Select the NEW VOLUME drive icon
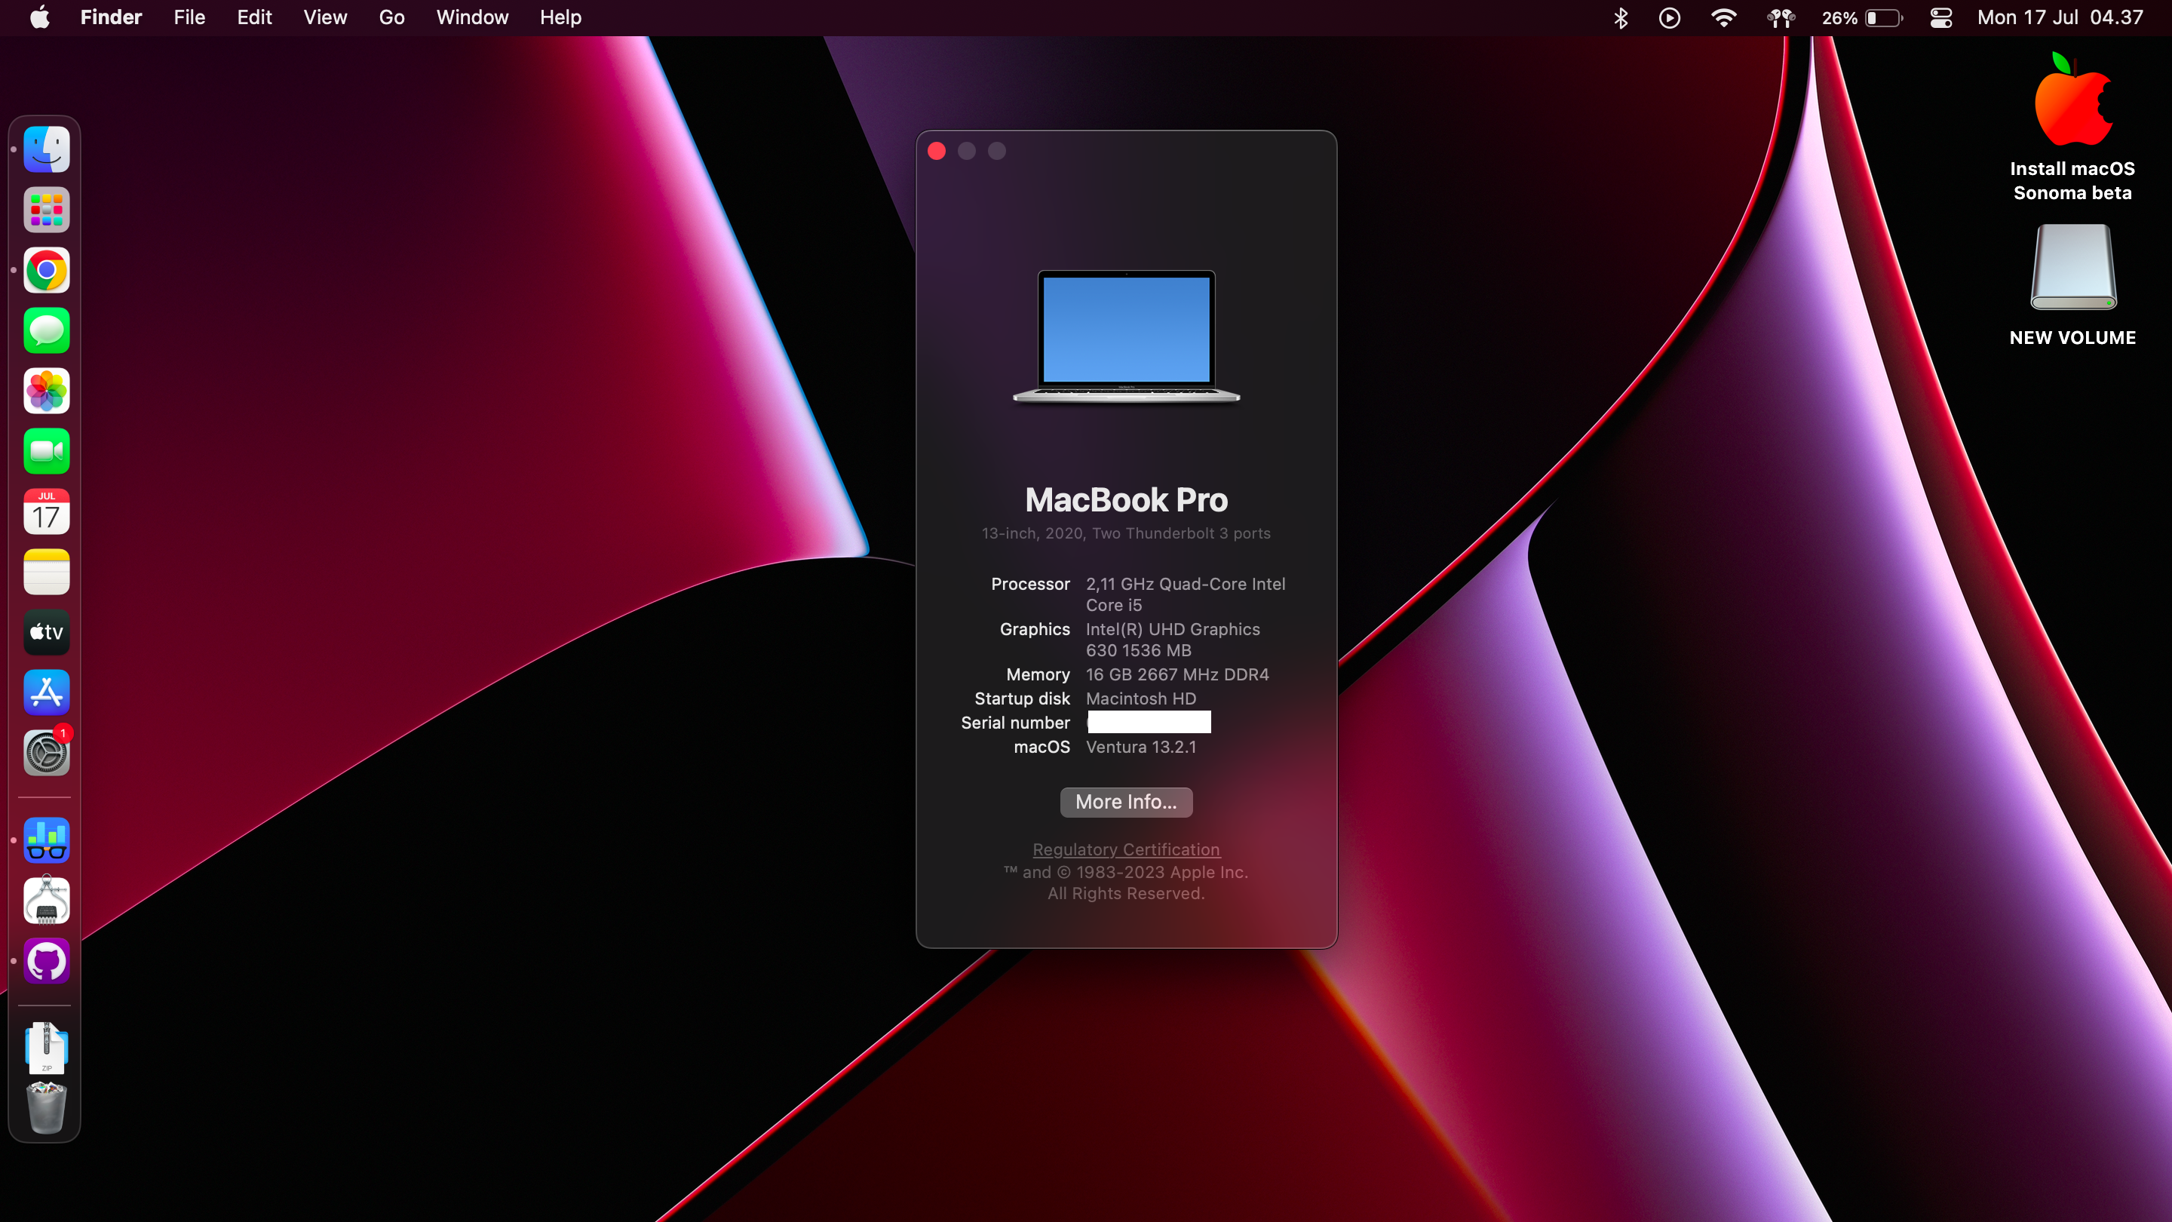The height and width of the screenshot is (1222, 2172). pos(2072,270)
